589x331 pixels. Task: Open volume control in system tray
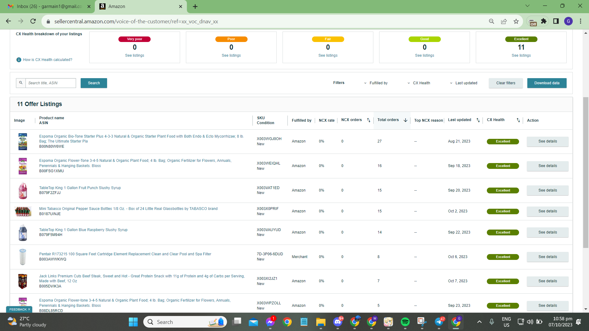(530, 322)
